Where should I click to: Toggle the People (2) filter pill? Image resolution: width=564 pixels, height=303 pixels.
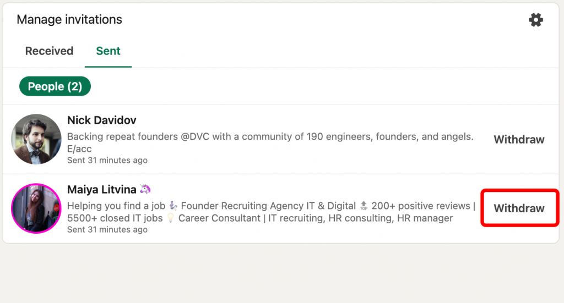point(55,86)
